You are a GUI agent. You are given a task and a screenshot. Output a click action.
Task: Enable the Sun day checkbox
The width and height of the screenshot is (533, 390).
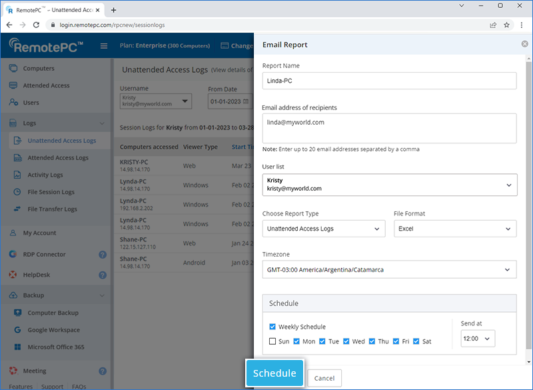tap(272, 341)
